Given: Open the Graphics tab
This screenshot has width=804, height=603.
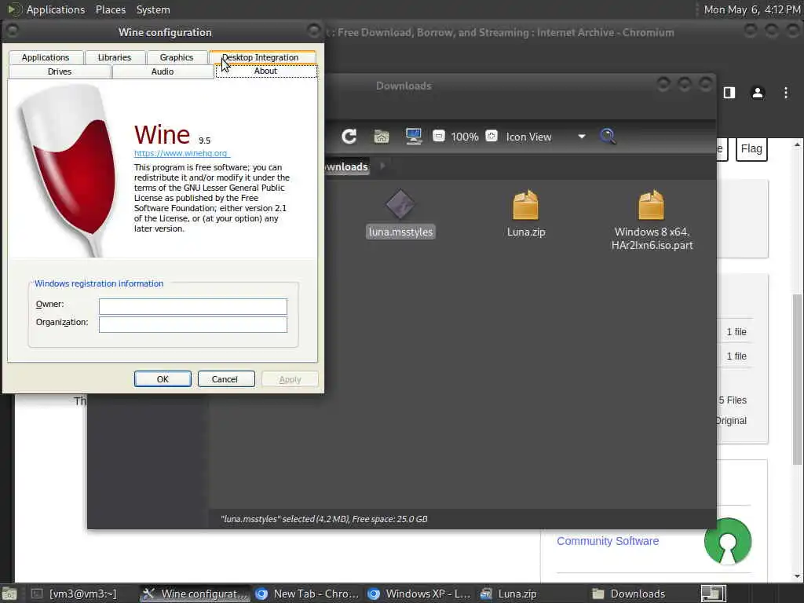Looking at the screenshot, I should tap(177, 57).
